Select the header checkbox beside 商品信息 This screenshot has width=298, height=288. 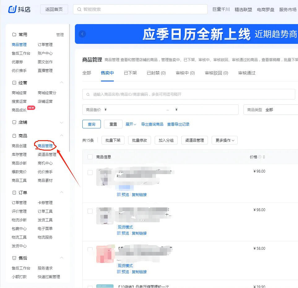[90, 157]
